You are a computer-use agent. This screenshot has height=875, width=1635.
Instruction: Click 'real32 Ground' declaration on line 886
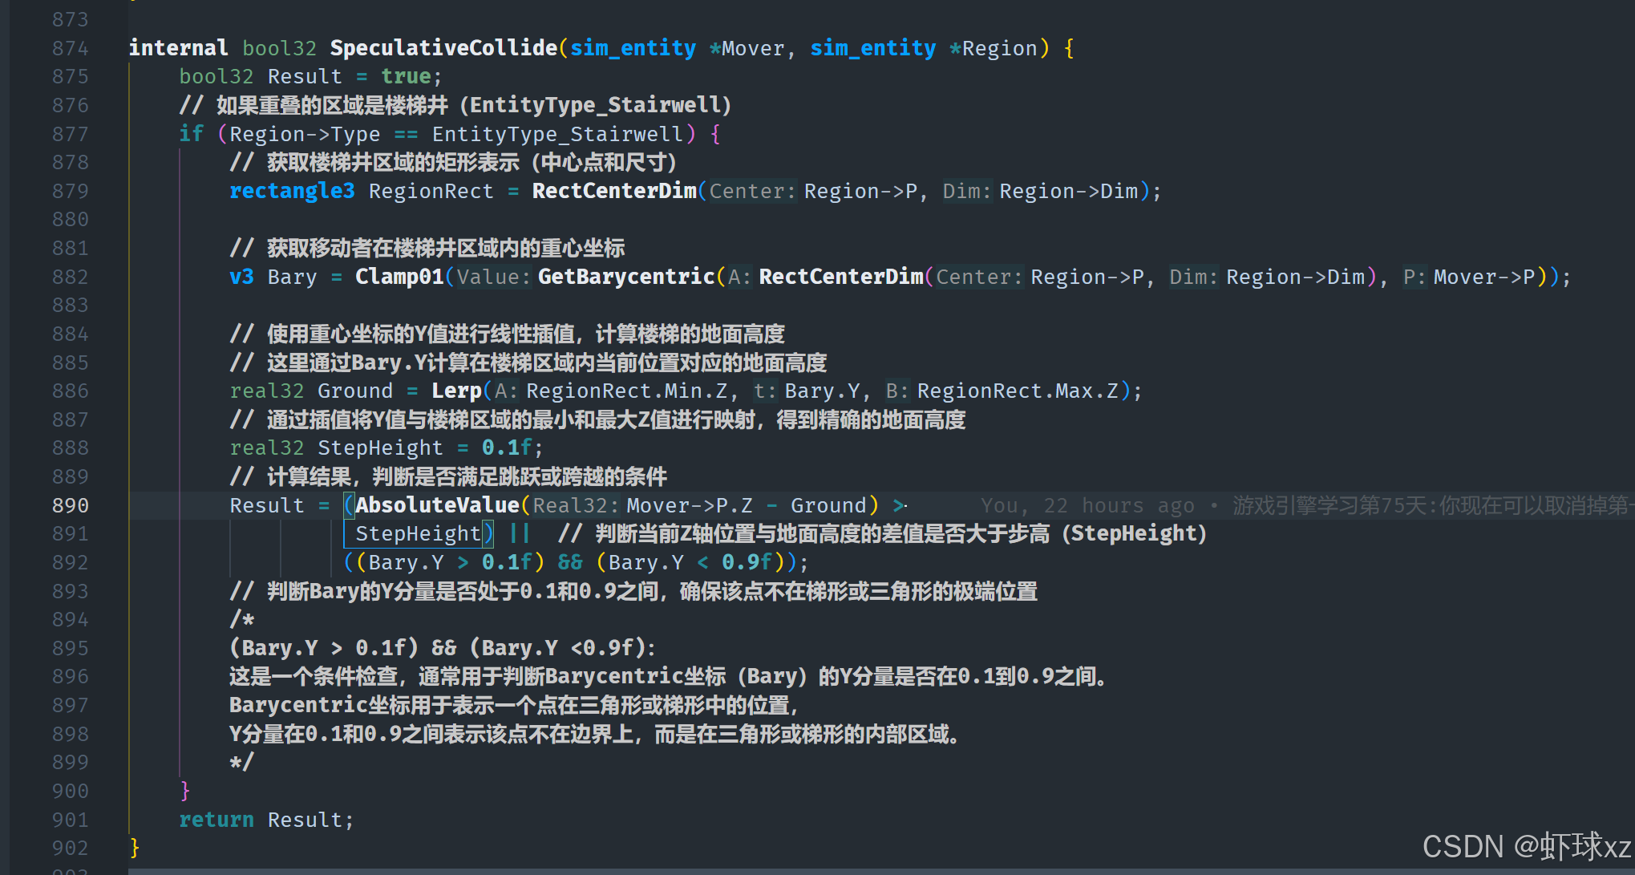click(311, 391)
